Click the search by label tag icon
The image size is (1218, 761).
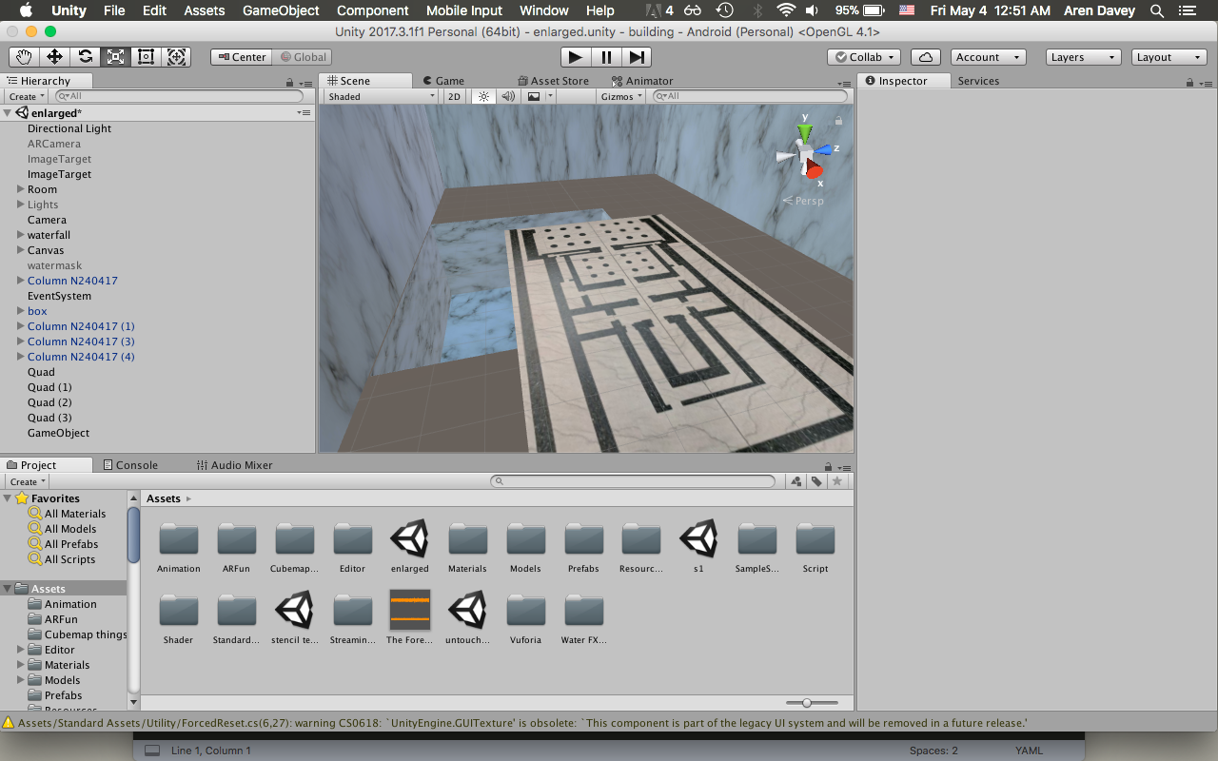point(816,481)
